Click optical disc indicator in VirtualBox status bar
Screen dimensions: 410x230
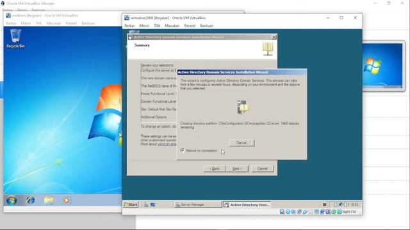click(x=288, y=211)
